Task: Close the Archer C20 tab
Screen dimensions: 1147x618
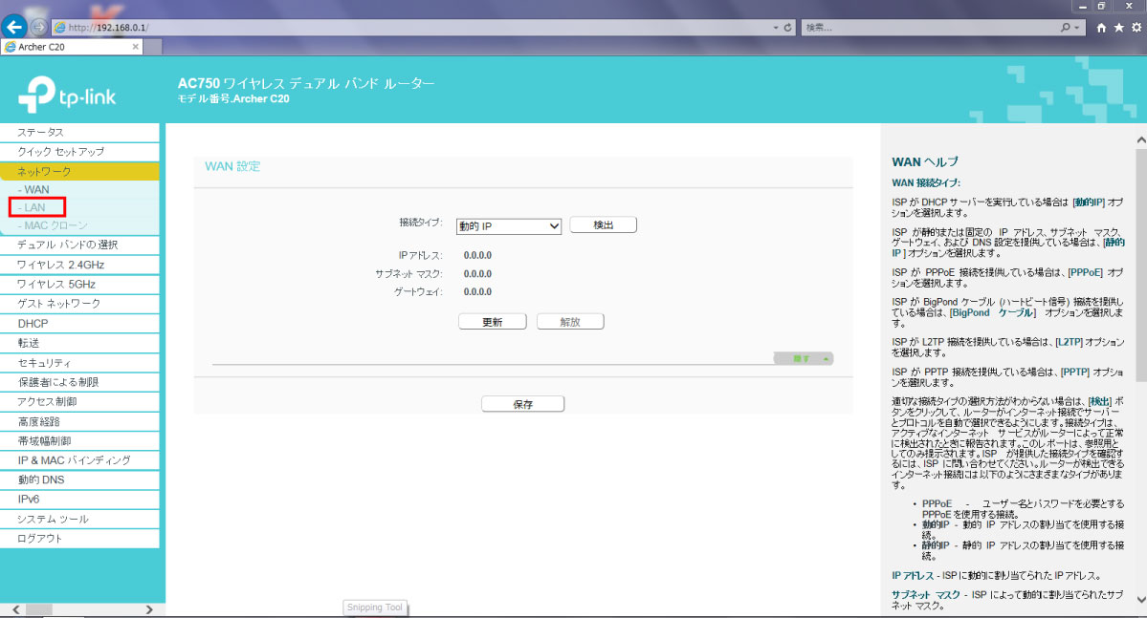Action: (x=136, y=46)
